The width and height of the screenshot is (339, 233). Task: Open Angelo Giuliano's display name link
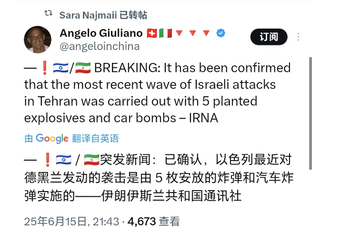[x=101, y=33]
